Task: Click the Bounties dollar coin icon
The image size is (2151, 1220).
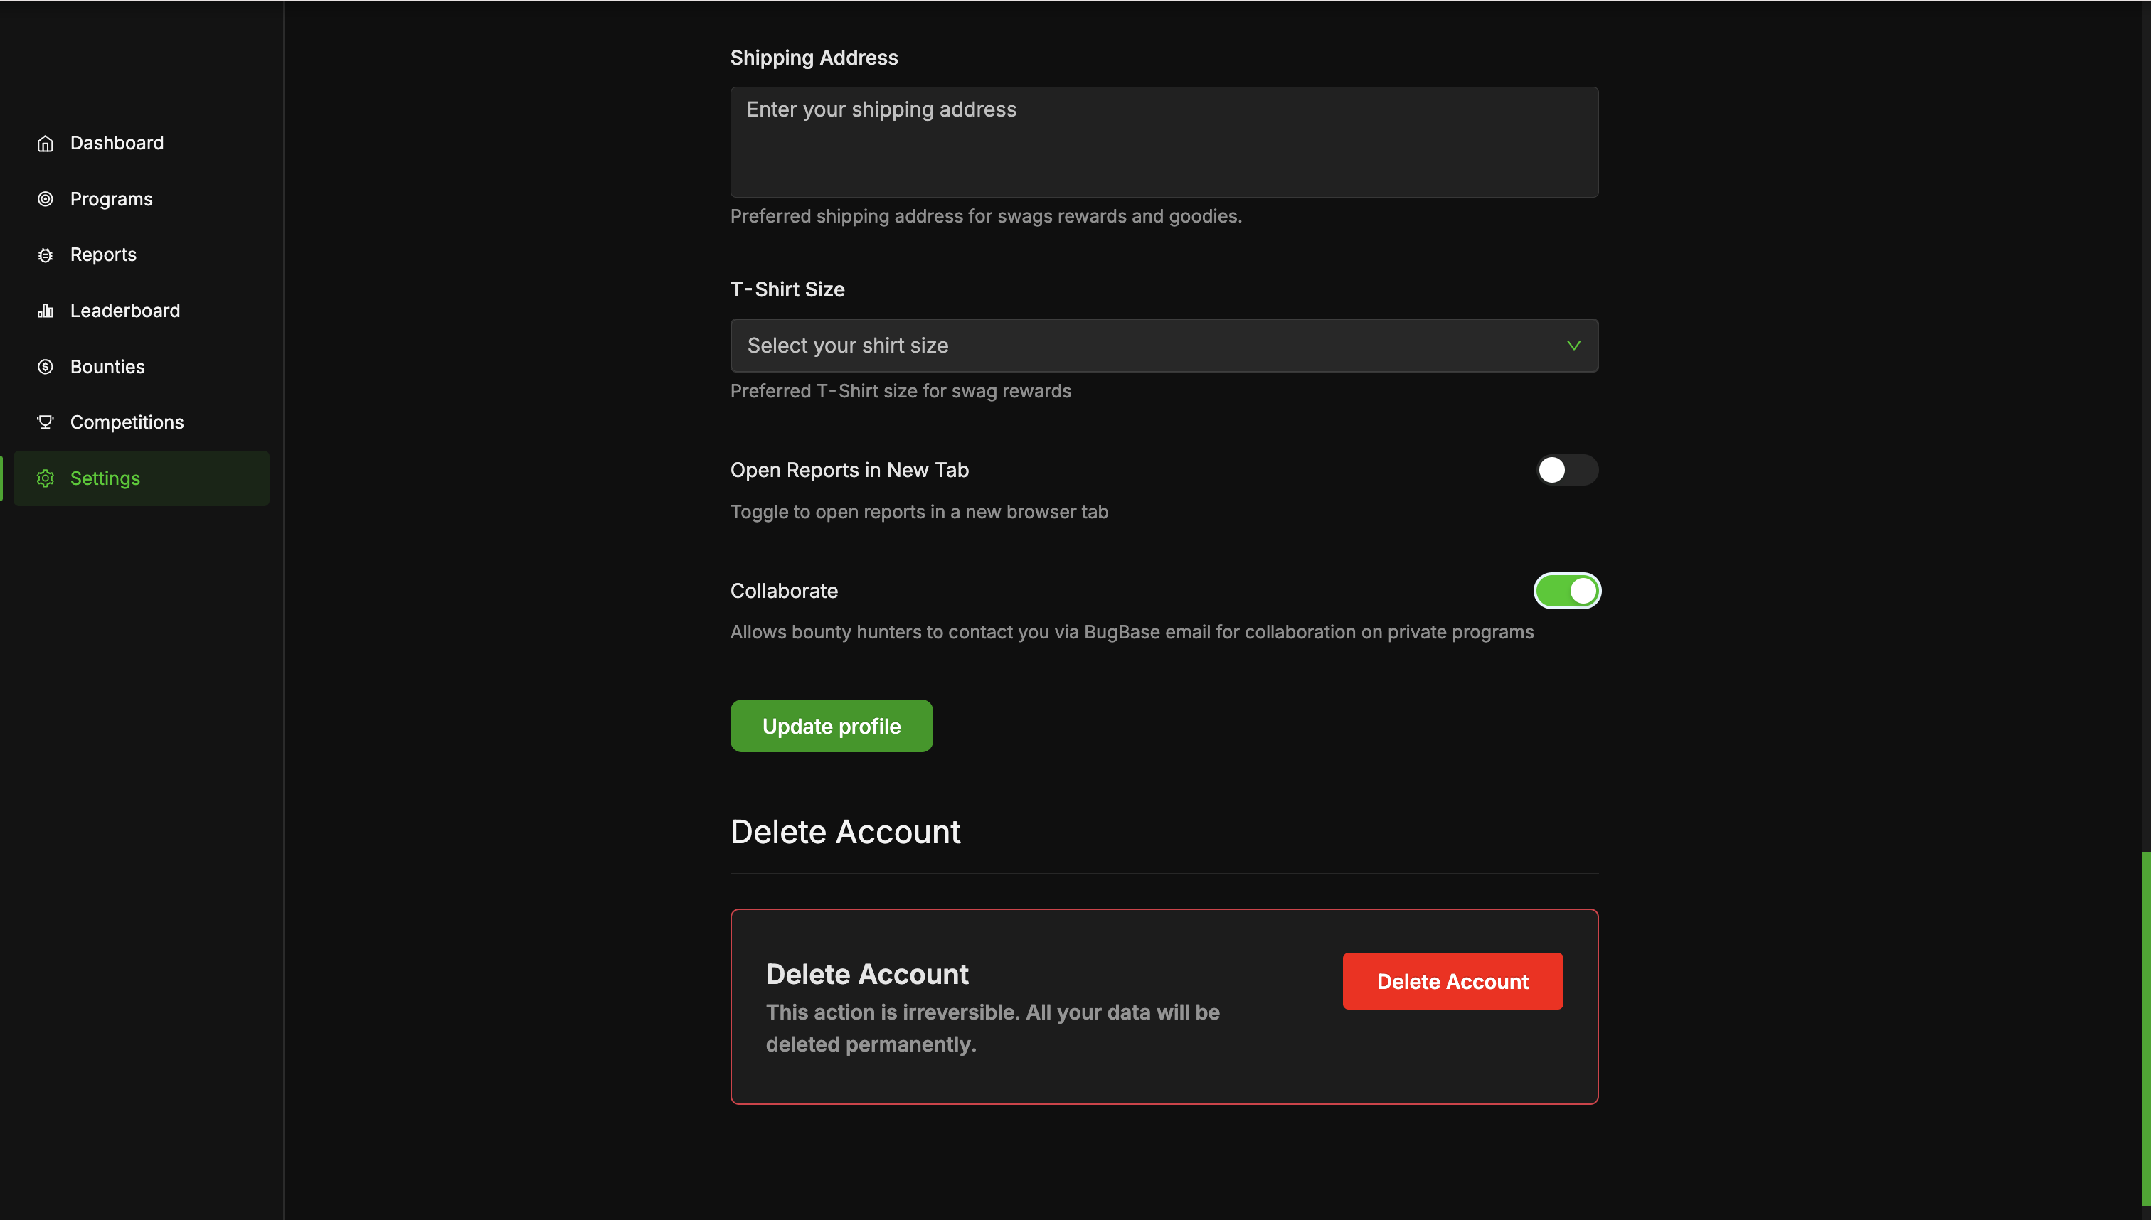Action: (x=46, y=366)
